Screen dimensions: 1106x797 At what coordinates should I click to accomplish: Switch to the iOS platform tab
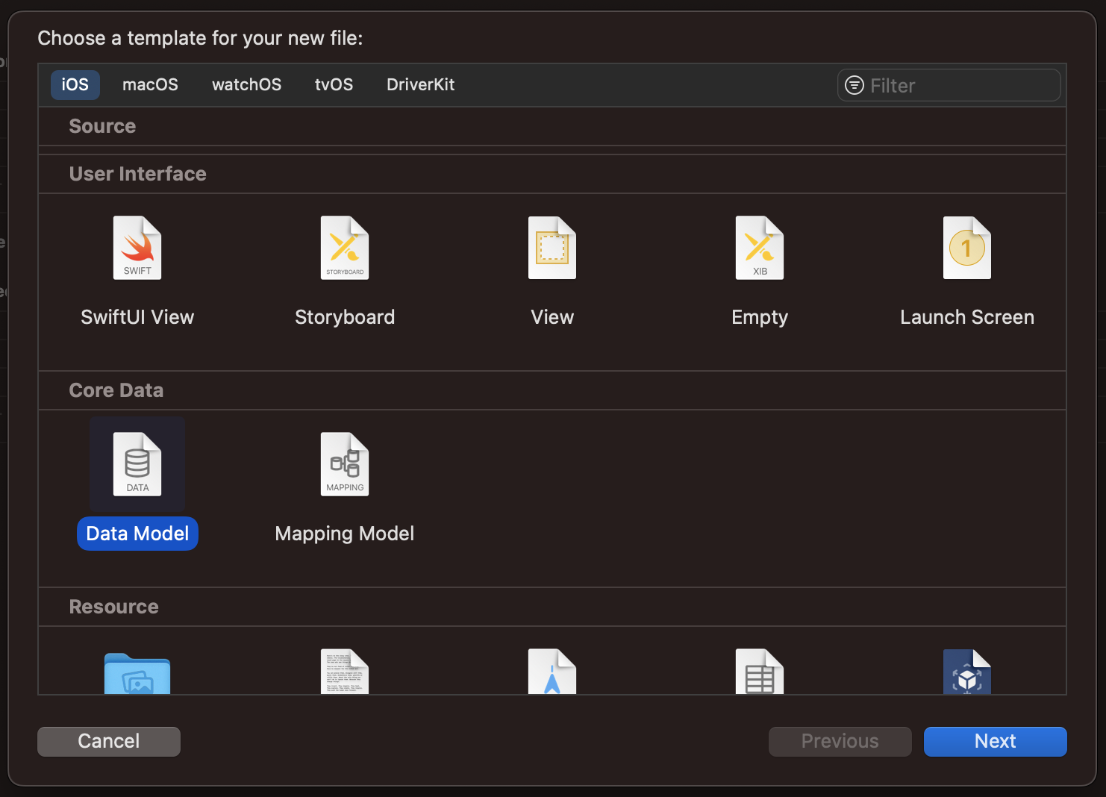click(x=75, y=84)
